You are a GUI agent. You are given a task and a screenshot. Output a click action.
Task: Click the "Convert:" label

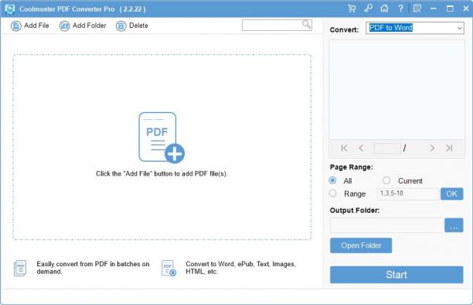click(344, 29)
